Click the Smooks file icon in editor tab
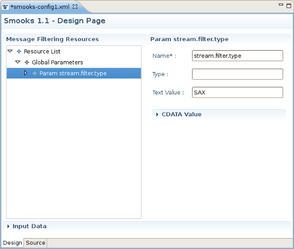The width and height of the screenshot is (294, 249). (5, 7)
